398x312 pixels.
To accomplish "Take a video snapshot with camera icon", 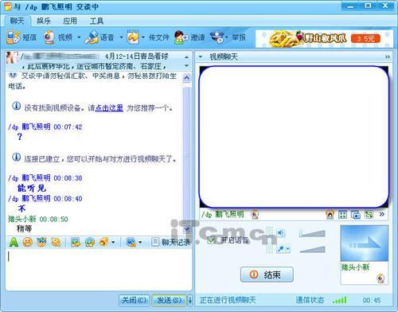I will 356,214.
